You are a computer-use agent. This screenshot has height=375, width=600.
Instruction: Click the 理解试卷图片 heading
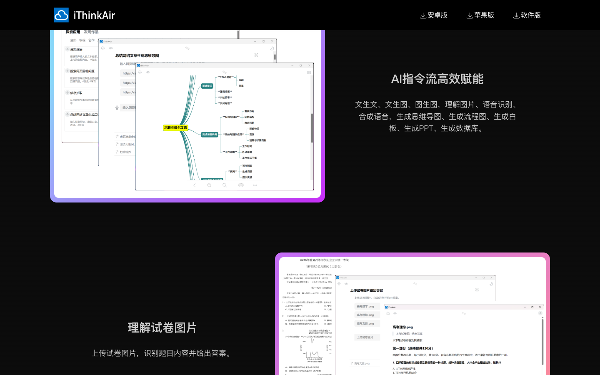162,328
